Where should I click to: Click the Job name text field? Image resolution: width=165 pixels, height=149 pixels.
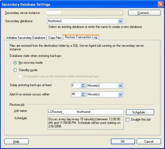tap(85, 112)
